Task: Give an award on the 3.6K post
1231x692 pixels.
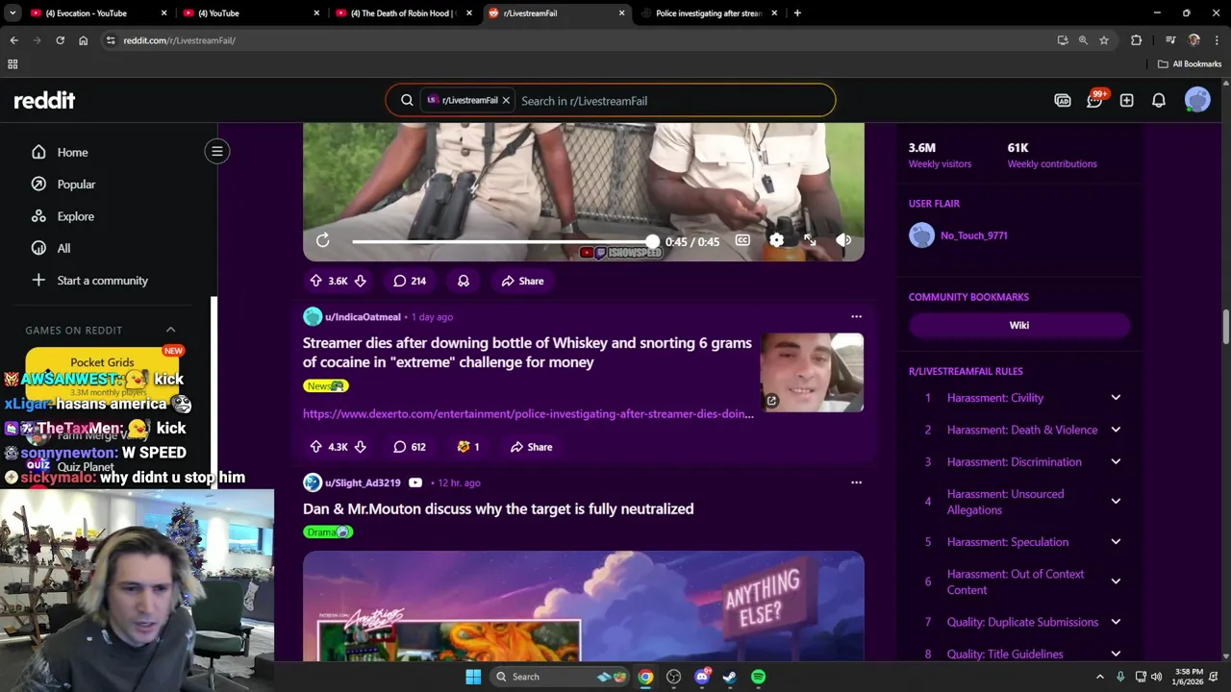Action: tap(464, 281)
